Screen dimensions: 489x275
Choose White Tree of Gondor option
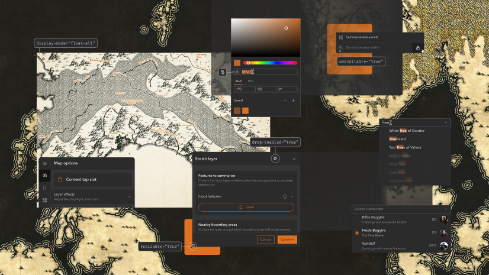pyautogui.click(x=406, y=131)
